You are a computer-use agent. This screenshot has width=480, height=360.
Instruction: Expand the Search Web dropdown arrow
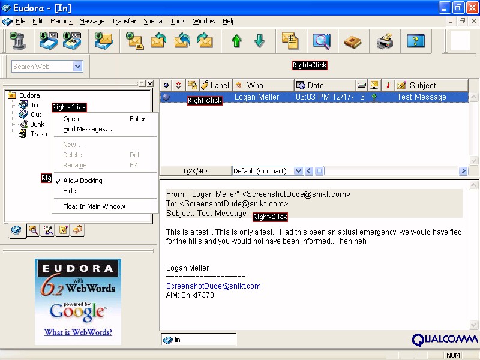(x=78, y=67)
